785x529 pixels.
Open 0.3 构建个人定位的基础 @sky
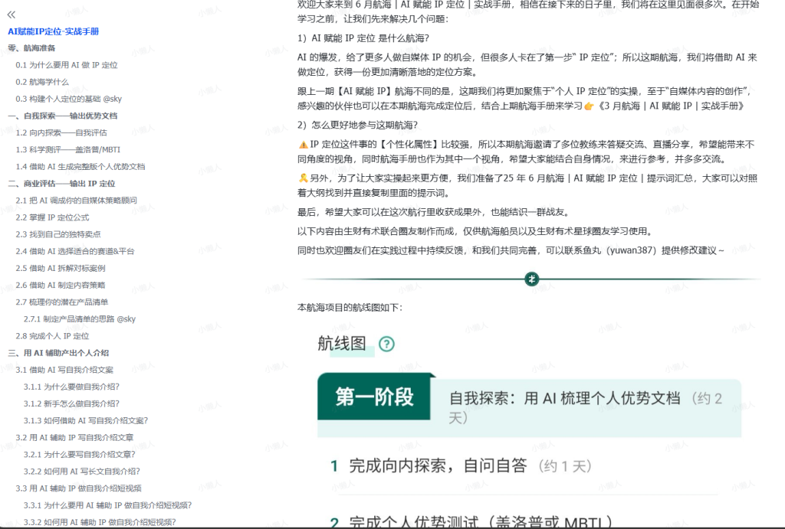point(68,99)
